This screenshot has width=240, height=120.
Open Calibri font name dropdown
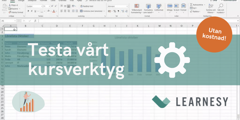tap(42, 6)
